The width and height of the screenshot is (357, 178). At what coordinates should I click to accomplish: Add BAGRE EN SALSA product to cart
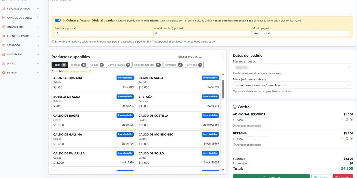tap(179, 83)
